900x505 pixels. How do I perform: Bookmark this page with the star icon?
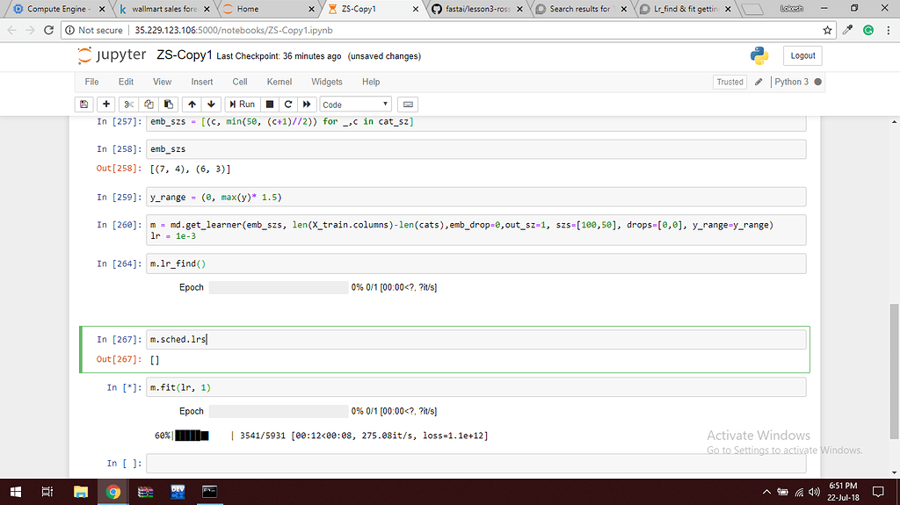tap(827, 30)
